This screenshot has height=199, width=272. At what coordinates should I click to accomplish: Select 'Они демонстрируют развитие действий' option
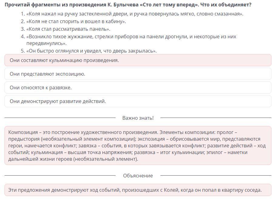pos(138,101)
